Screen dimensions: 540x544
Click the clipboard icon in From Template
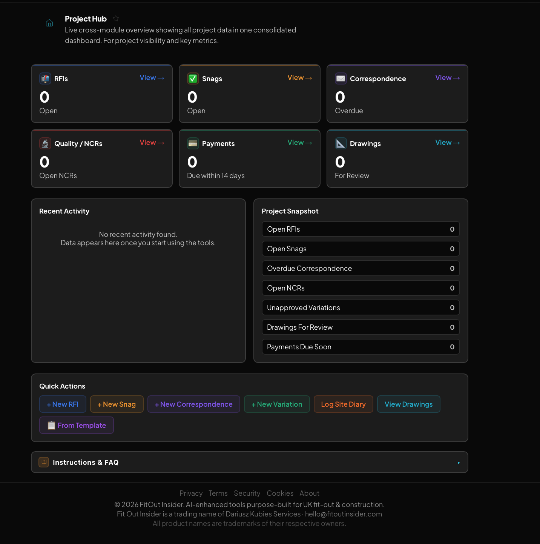tap(51, 425)
